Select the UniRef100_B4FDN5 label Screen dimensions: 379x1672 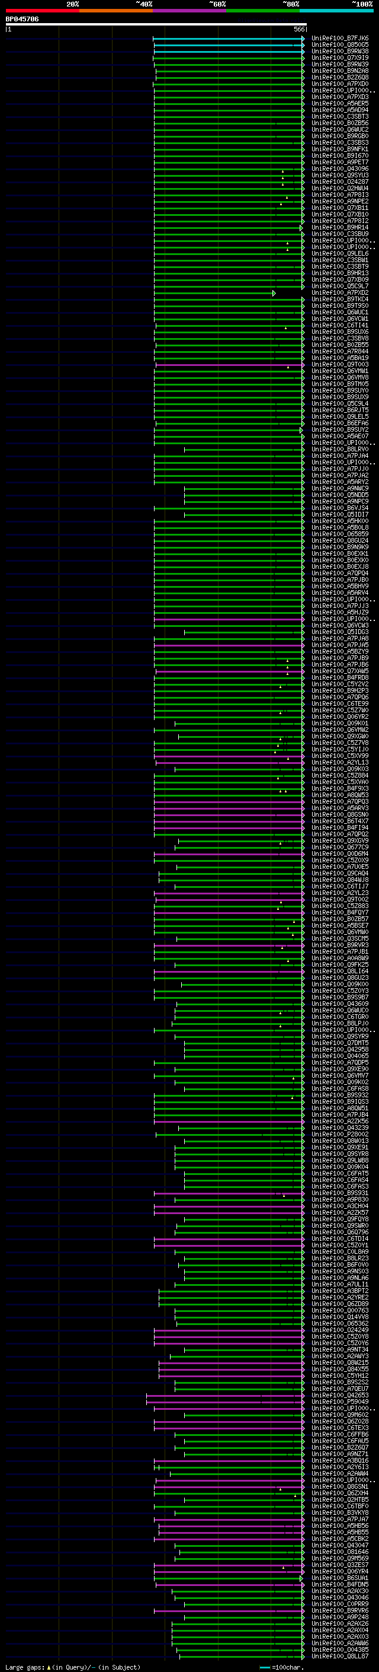coord(340,1584)
